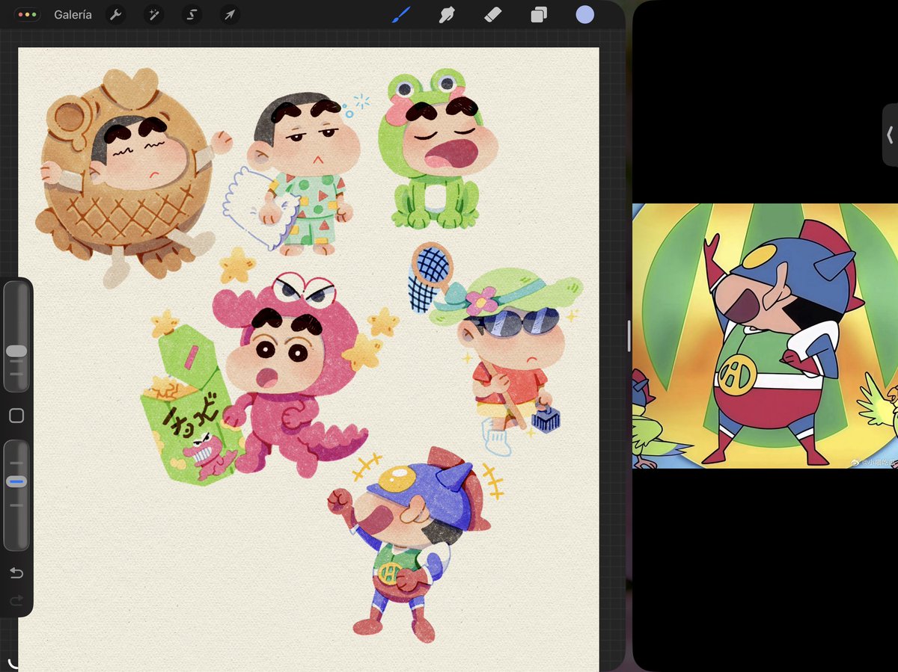The width and height of the screenshot is (898, 672).
Task: Select the Brush paint tool
Action: pos(401,15)
